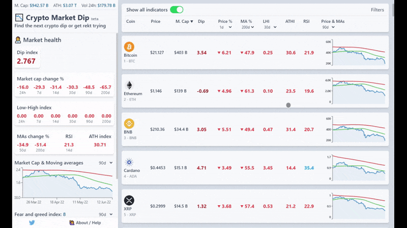
Task: Click the Crypto Market Dip title
Action: [x=57, y=18]
